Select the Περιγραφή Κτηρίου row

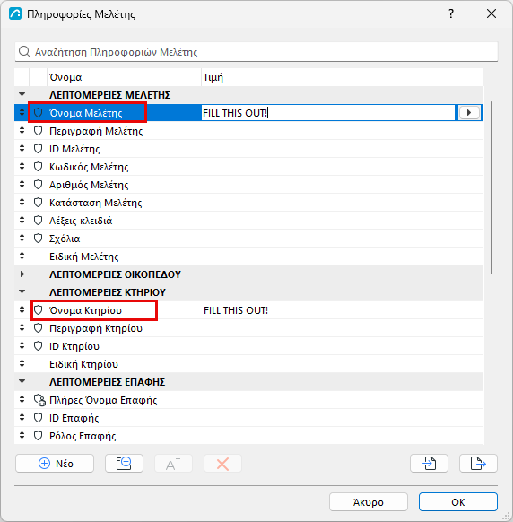point(248,328)
